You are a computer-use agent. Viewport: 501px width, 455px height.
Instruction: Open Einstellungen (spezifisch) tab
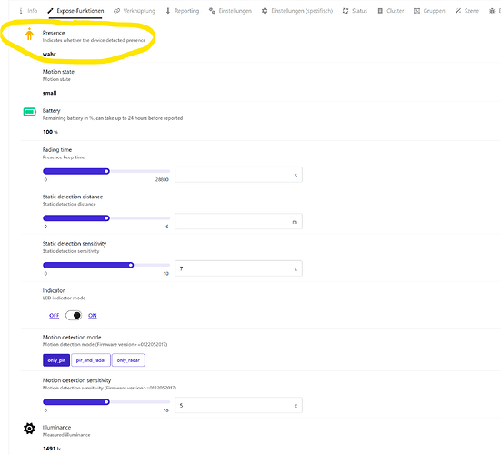[297, 11]
